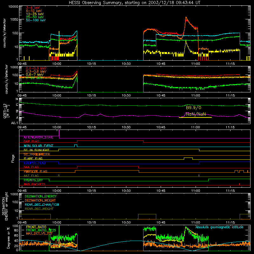Viewport: 254px width, 254px height.
Task: Click the NON_SOLAR_EVENT flag label
Action: pyautogui.click(x=38, y=146)
